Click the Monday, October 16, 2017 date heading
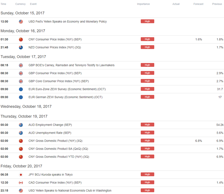 tap(23, 31)
